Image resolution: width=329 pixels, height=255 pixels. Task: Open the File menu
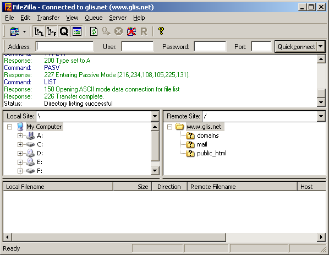click(9, 18)
